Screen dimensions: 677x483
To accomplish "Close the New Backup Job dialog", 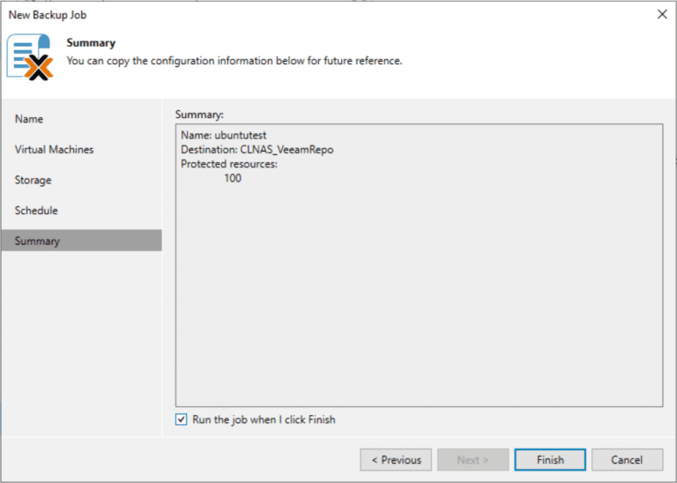I will coord(662,14).
